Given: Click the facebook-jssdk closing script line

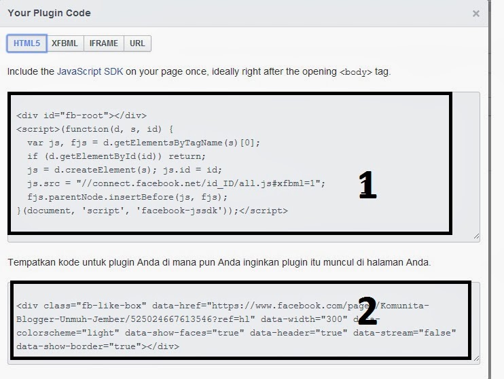Looking at the screenshot, I should click(x=152, y=211).
